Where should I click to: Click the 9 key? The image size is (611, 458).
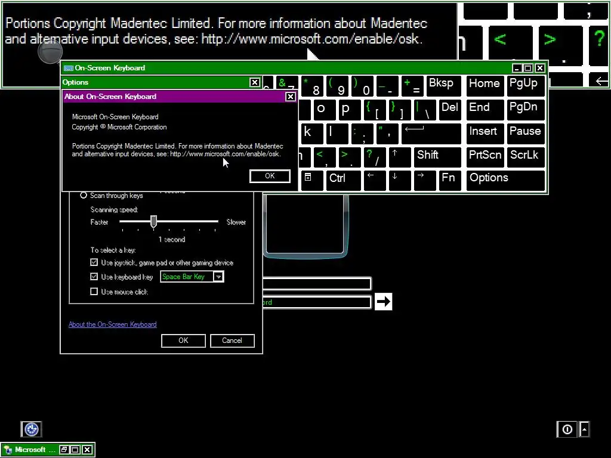pyautogui.click(x=338, y=86)
